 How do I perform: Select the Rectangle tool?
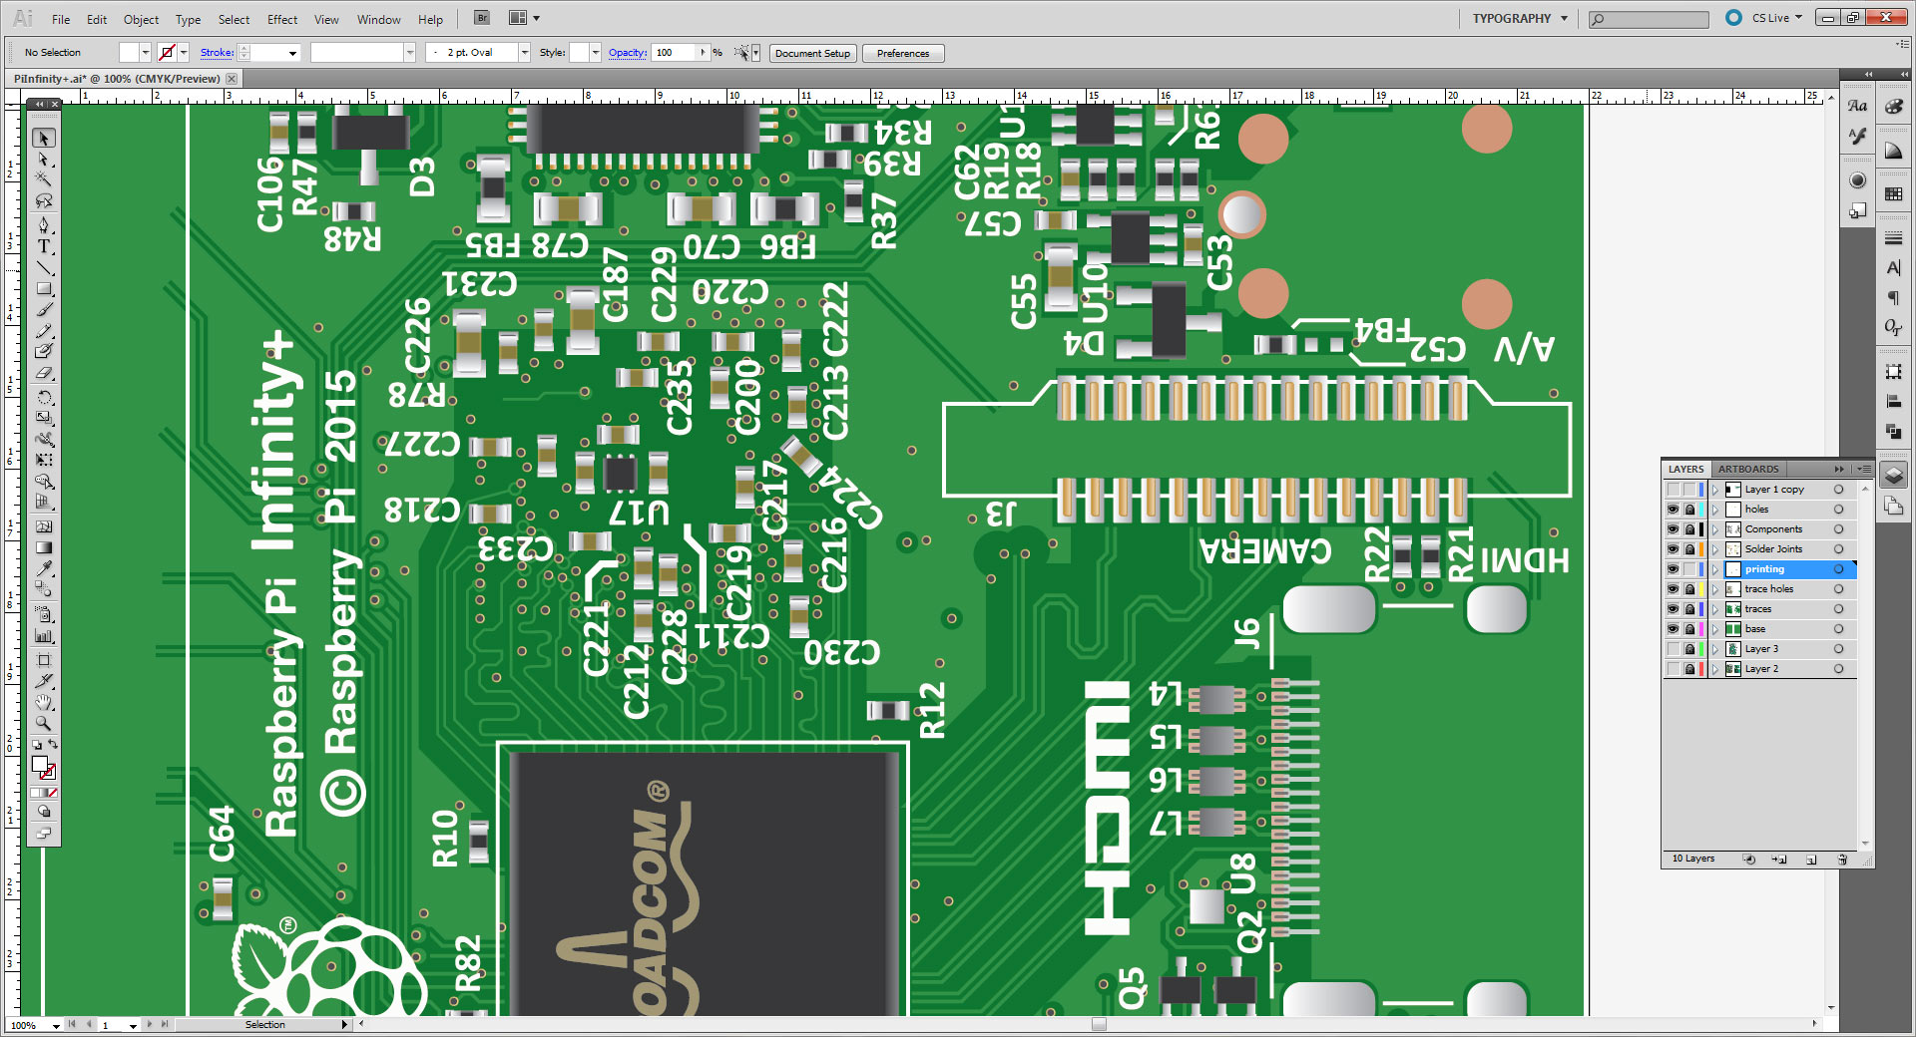[44, 289]
